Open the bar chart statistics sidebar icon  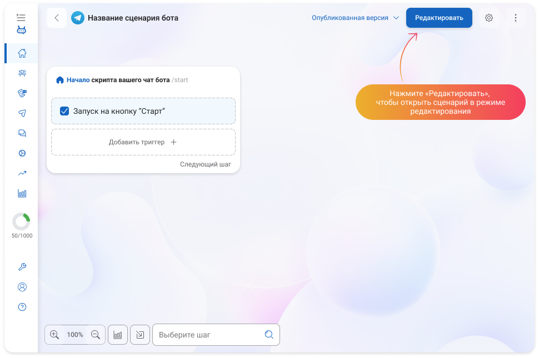click(x=22, y=193)
